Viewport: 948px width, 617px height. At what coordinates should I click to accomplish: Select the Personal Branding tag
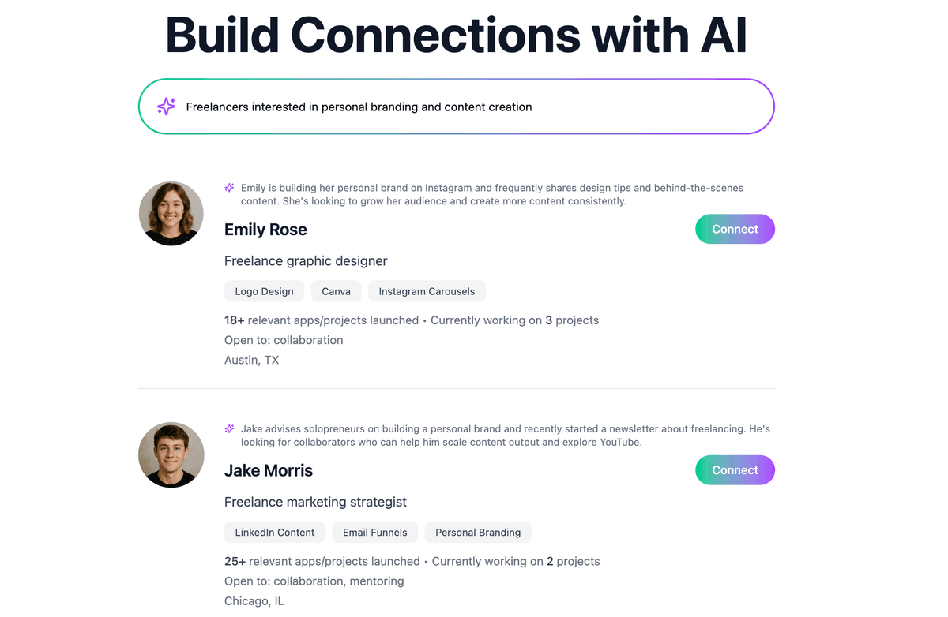(x=478, y=533)
